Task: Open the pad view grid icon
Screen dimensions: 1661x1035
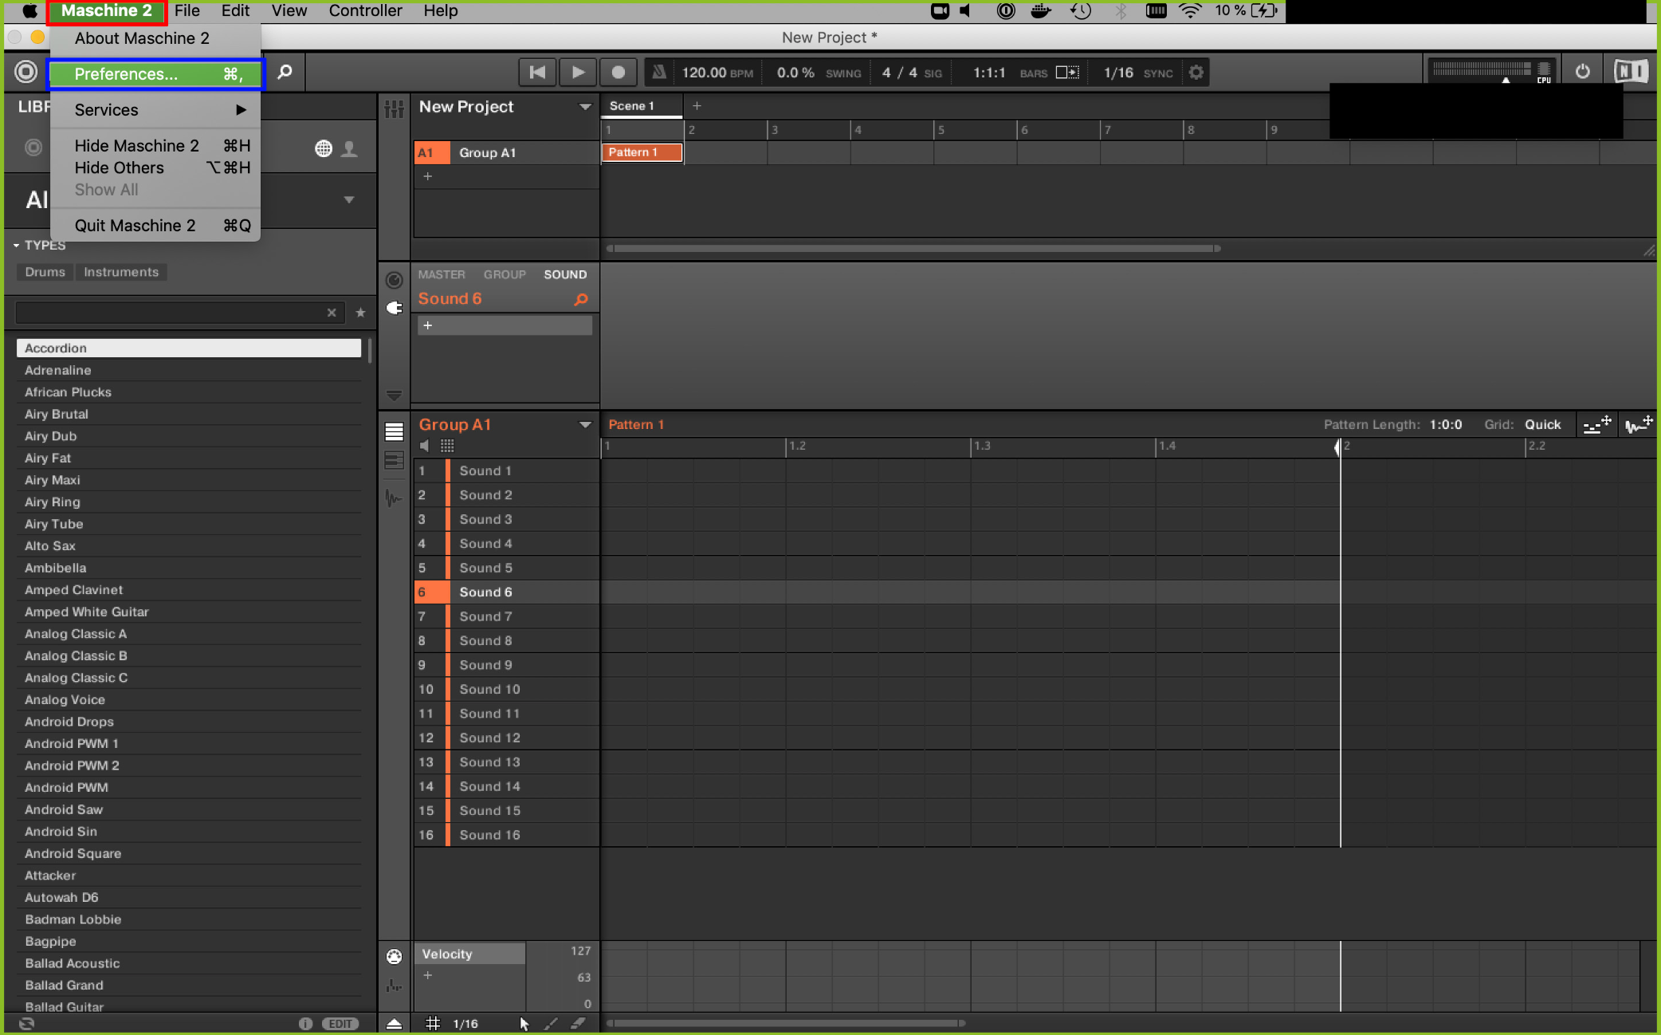Action: tap(447, 446)
